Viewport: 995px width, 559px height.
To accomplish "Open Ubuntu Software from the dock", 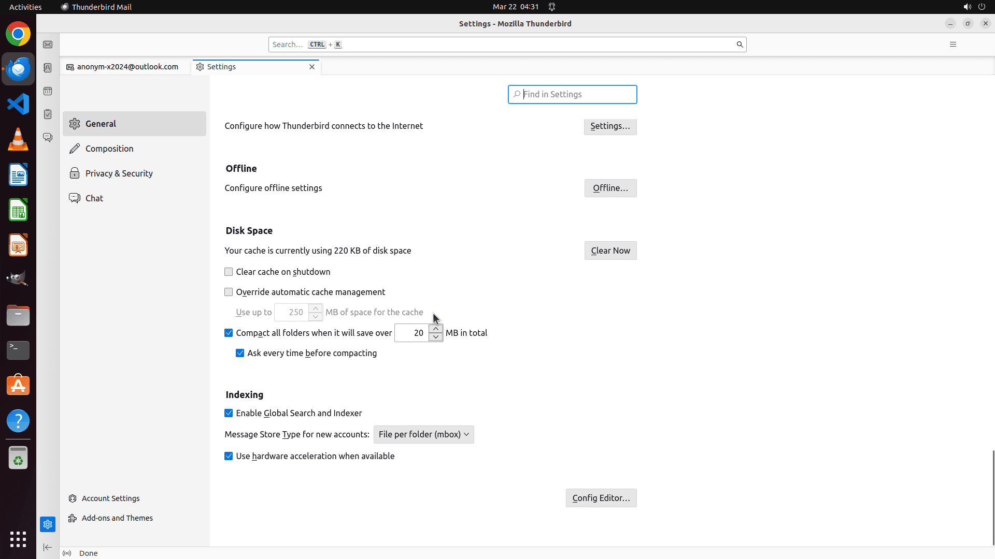I will [18, 386].
